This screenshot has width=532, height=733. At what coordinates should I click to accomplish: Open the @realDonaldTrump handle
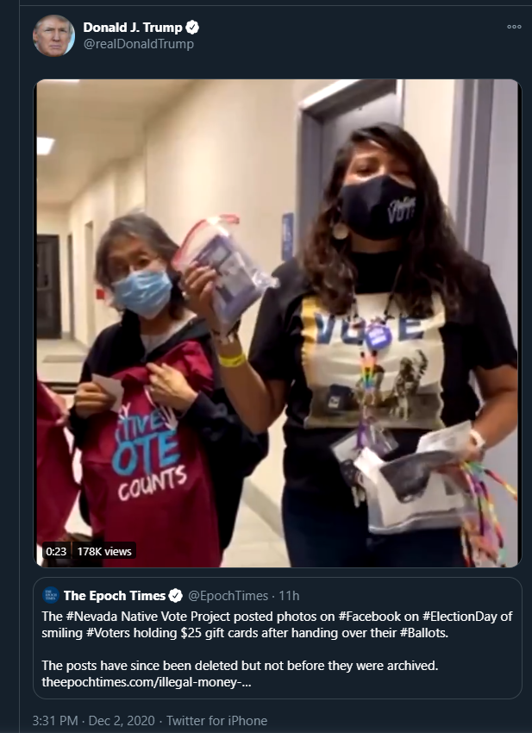pos(138,44)
